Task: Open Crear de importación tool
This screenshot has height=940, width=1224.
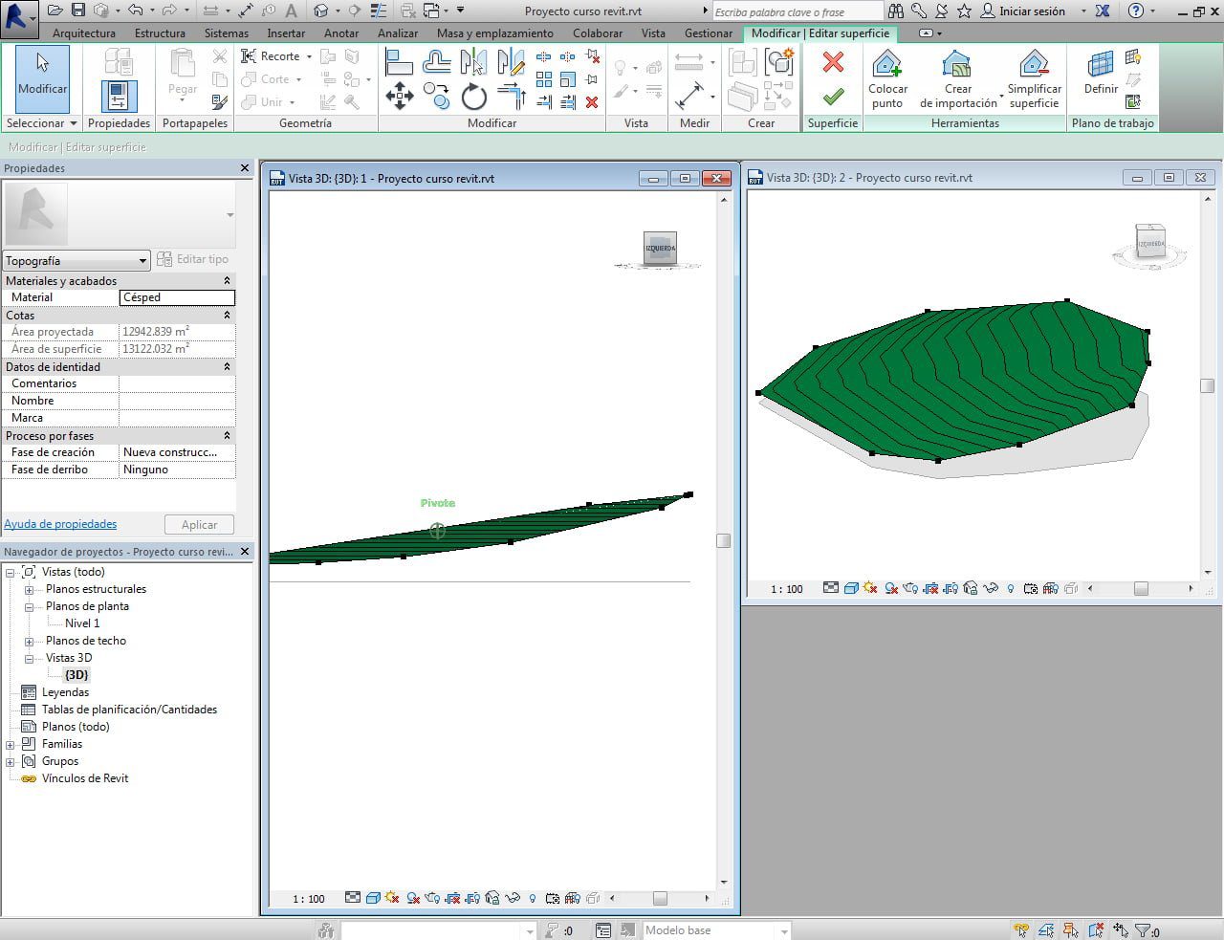Action: [957, 79]
